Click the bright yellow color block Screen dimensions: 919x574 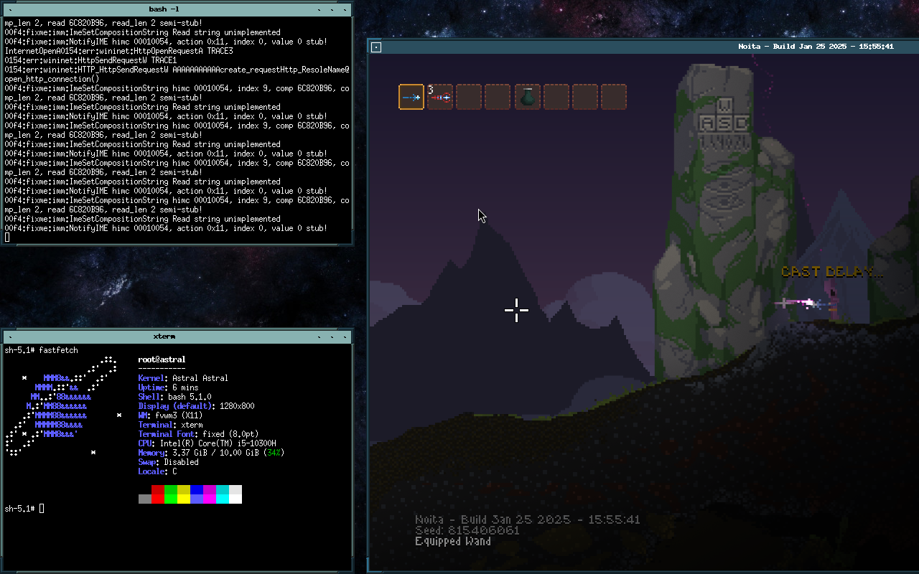pyautogui.click(x=183, y=499)
